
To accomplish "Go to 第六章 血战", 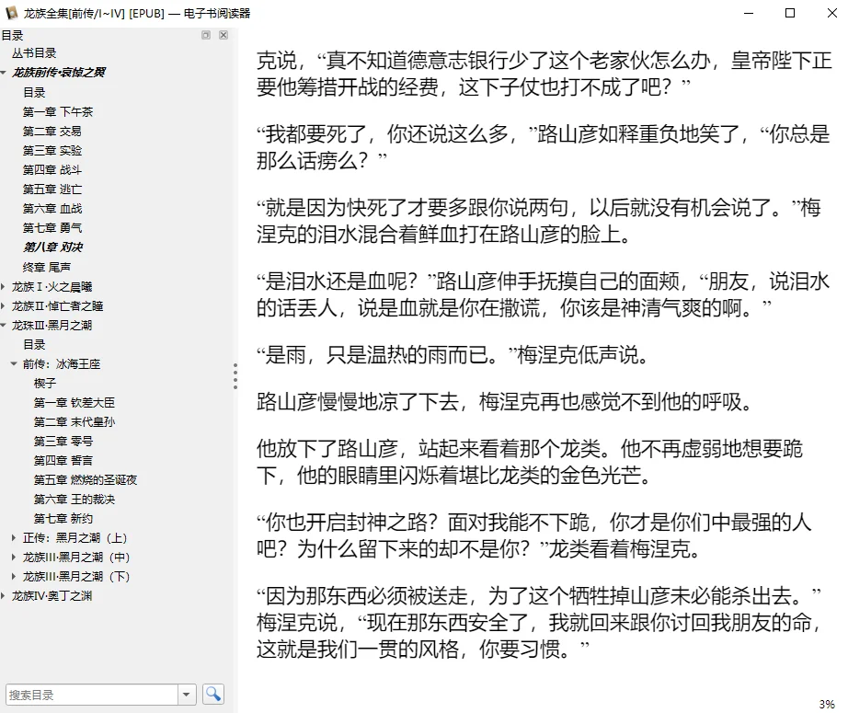I will [x=52, y=209].
